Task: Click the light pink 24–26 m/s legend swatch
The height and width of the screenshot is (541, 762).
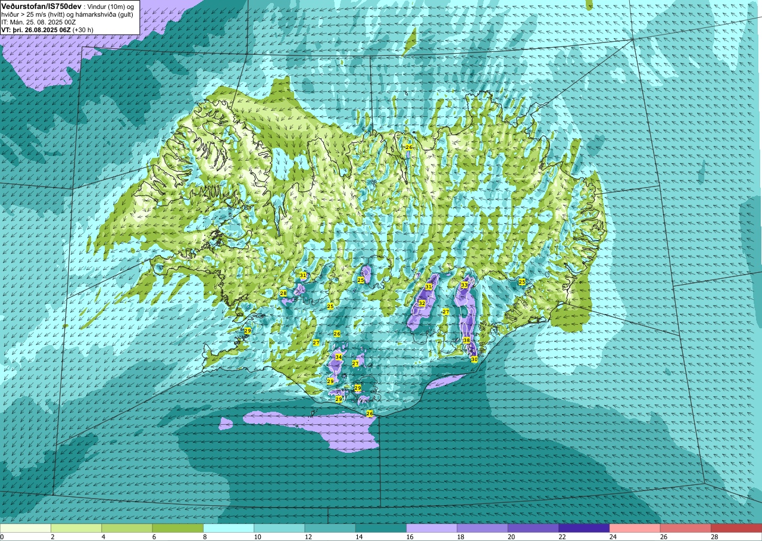Action: [x=635, y=528]
